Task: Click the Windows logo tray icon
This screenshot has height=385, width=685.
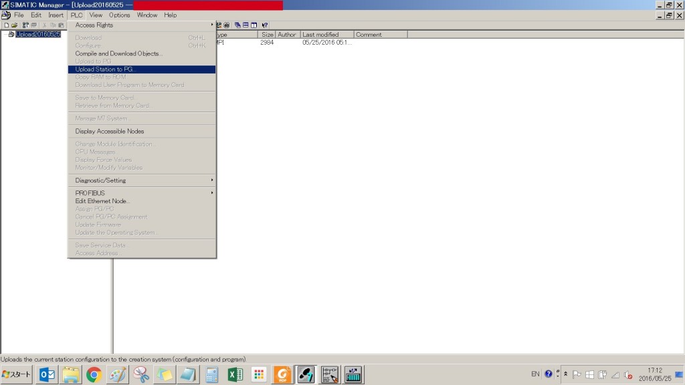Action: [x=589, y=374]
